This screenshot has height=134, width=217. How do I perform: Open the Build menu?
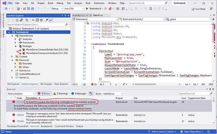[x=51, y=3]
